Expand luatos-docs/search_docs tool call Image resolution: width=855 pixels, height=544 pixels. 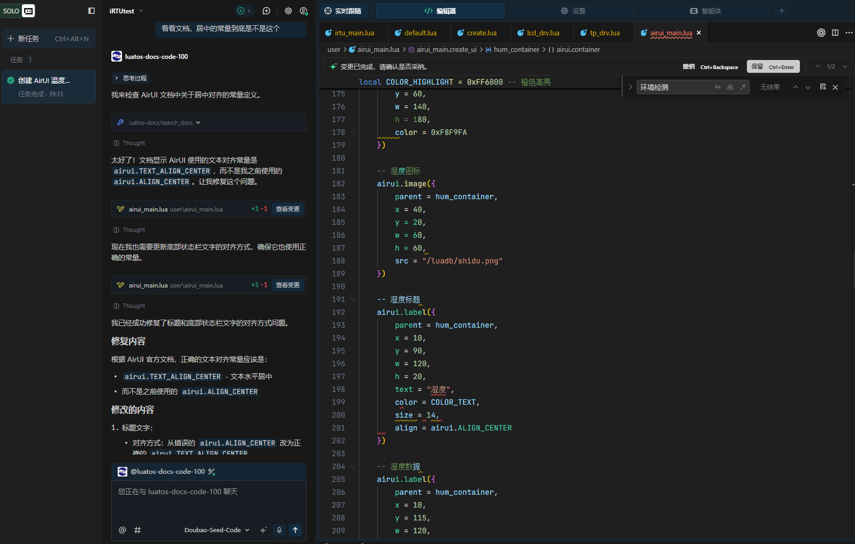(209, 123)
